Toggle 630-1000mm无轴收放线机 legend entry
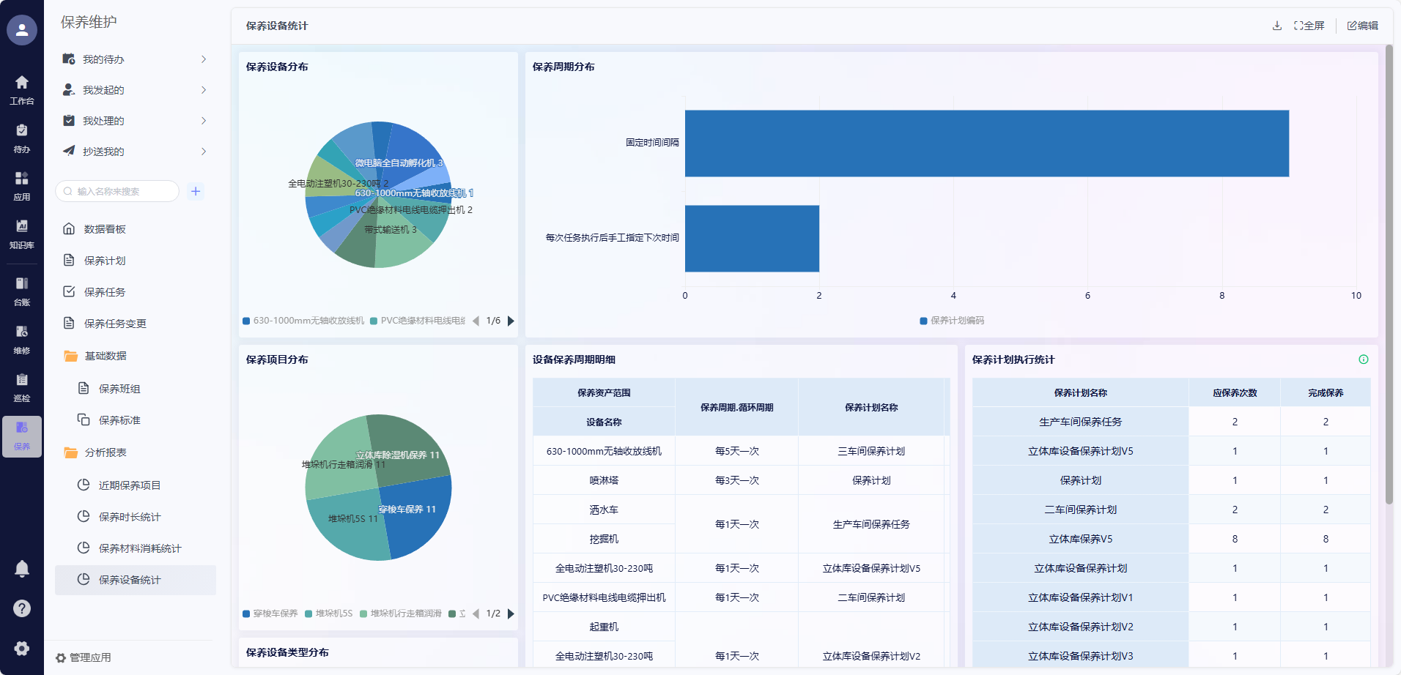 pyautogui.click(x=303, y=321)
